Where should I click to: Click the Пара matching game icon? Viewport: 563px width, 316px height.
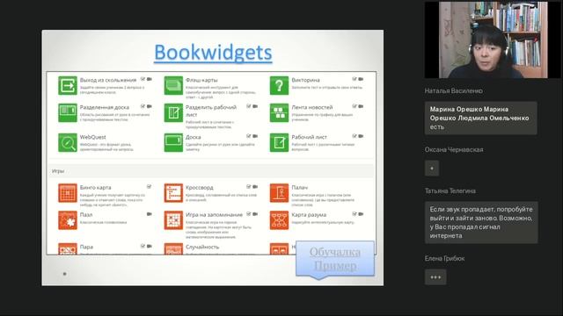(x=68, y=248)
